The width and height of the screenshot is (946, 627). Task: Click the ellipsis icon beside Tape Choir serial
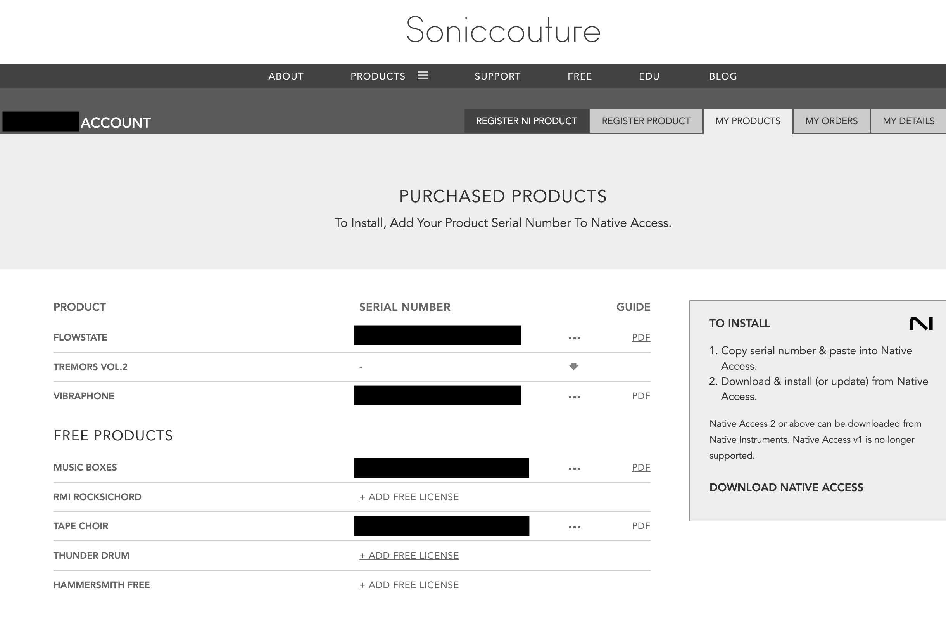(x=575, y=527)
